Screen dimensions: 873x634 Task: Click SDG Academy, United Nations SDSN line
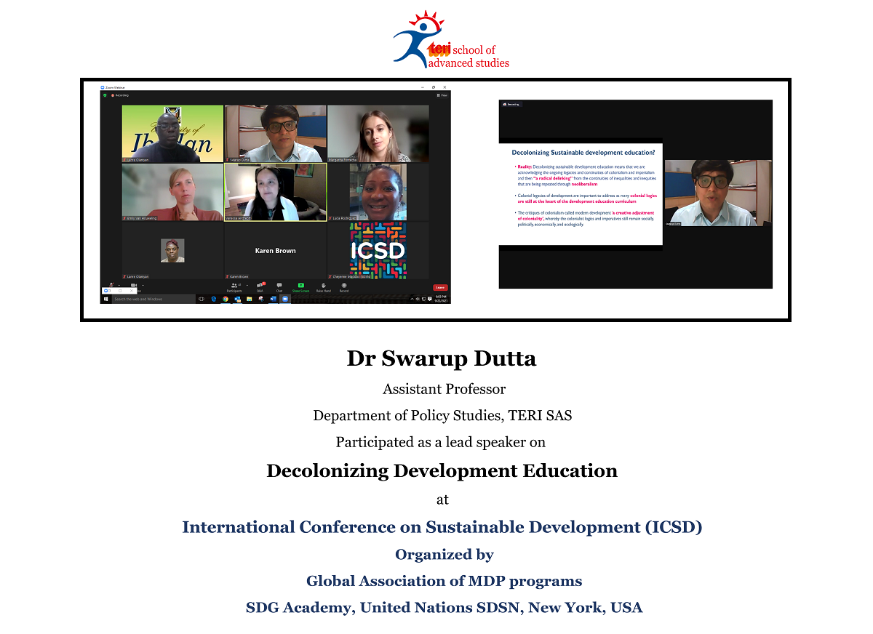click(444, 608)
